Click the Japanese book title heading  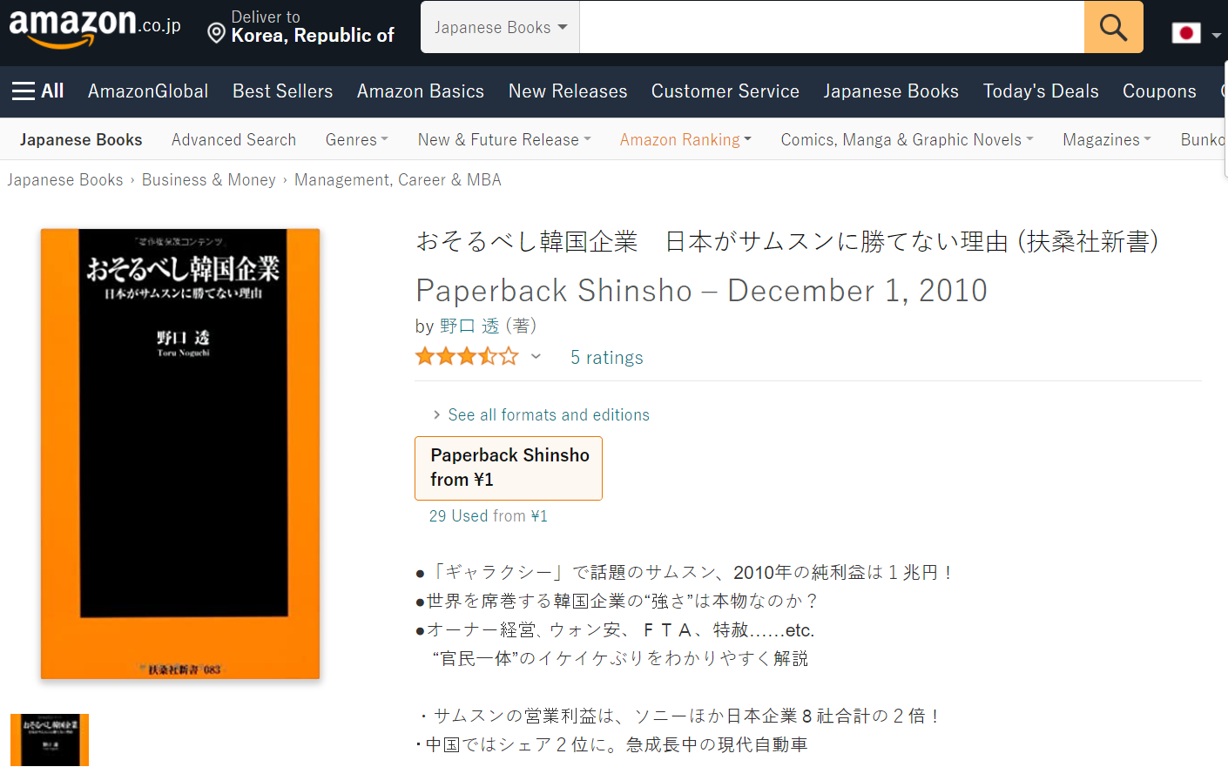coord(787,241)
